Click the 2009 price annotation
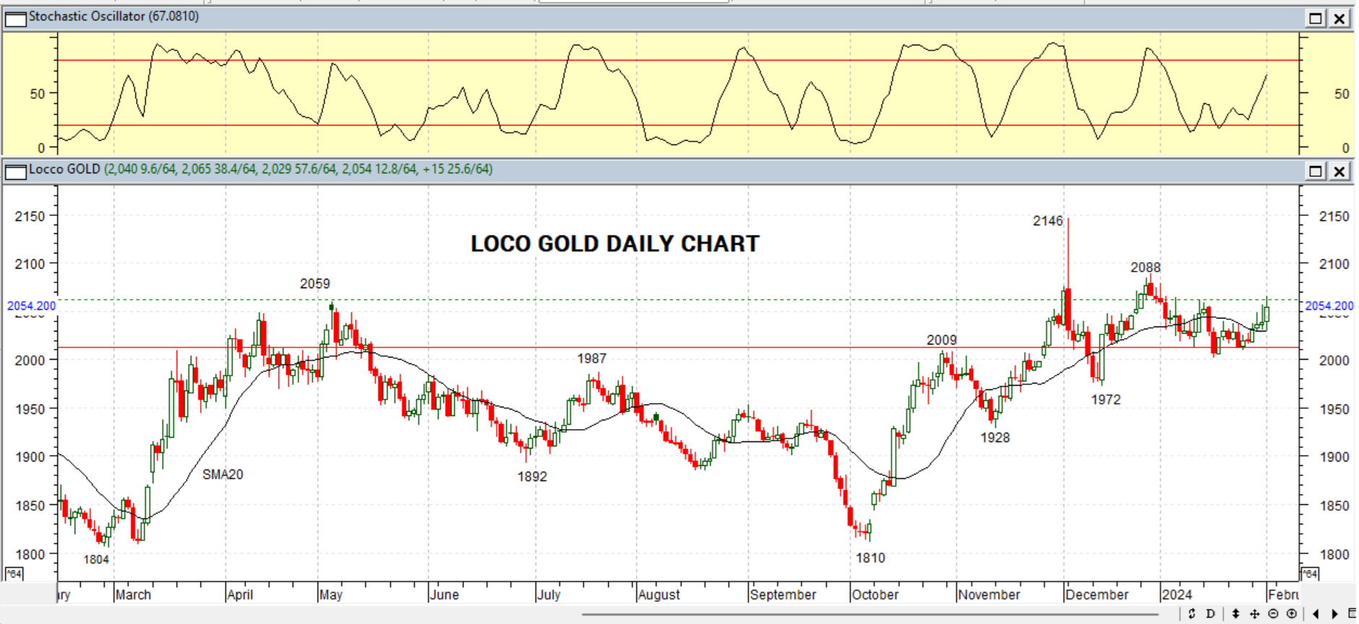Screen dimensions: 1359x624 coord(941,339)
